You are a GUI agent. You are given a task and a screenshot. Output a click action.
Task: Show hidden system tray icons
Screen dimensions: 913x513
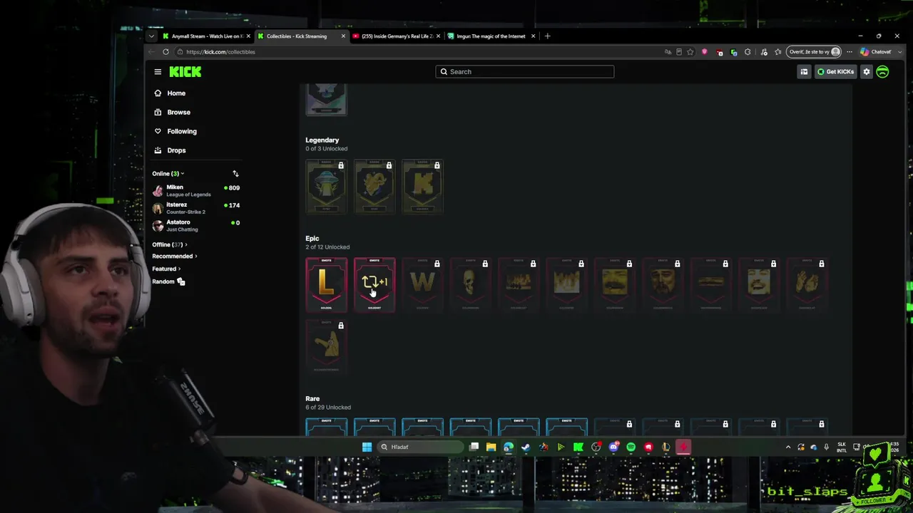(x=788, y=447)
